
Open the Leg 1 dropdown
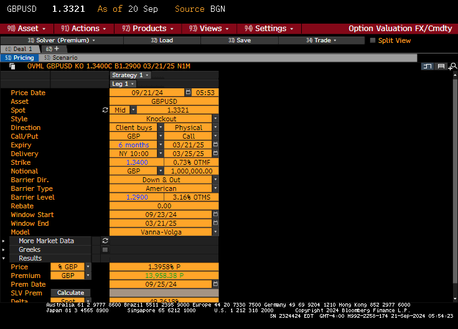[x=123, y=84]
